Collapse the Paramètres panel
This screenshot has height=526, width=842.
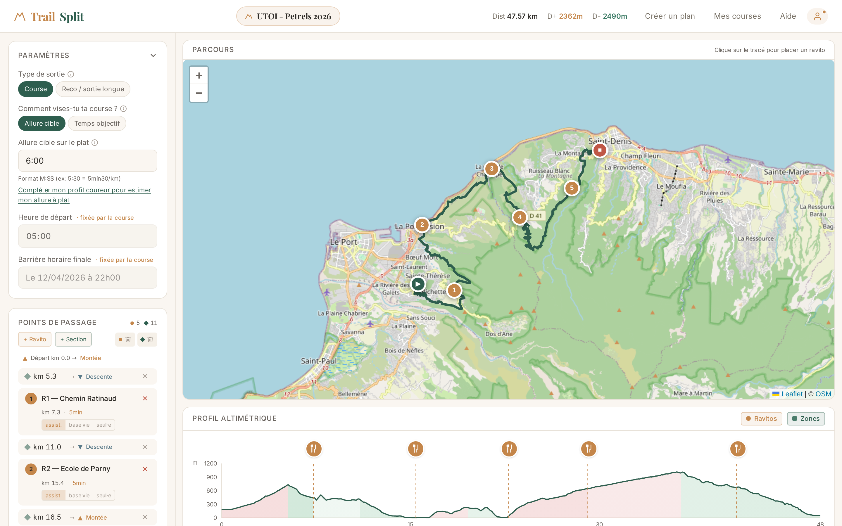tap(153, 56)
